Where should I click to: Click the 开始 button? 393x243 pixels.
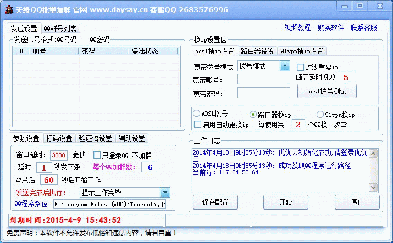click(x=285, y=202)
